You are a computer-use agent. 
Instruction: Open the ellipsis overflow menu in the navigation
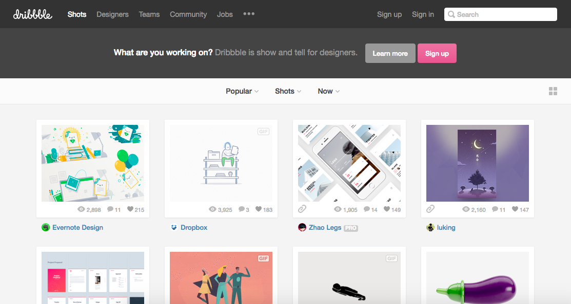pos(249,14)
